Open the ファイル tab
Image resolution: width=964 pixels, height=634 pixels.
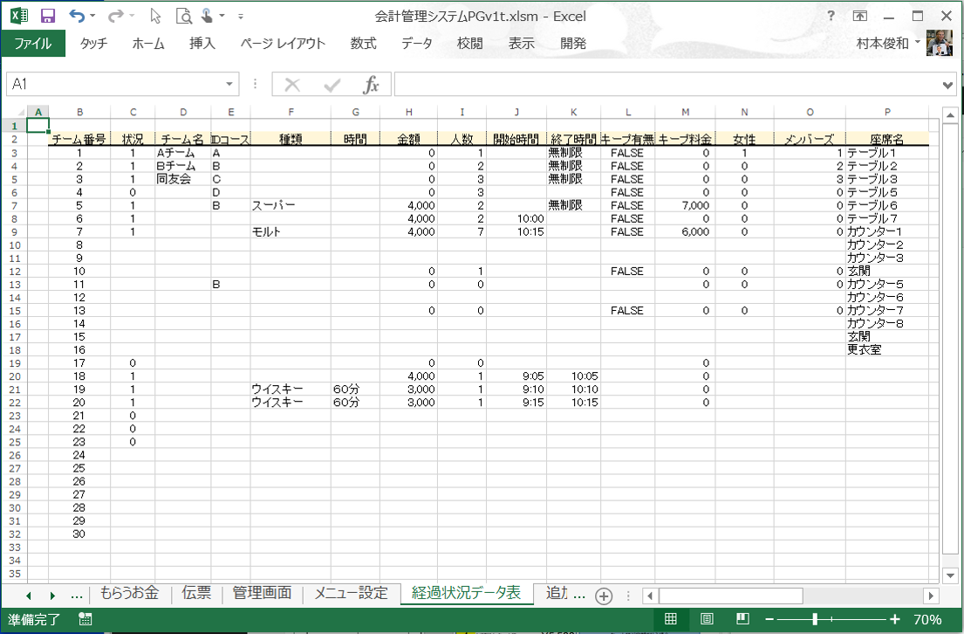pyautogui.click(x=33, y=44)
